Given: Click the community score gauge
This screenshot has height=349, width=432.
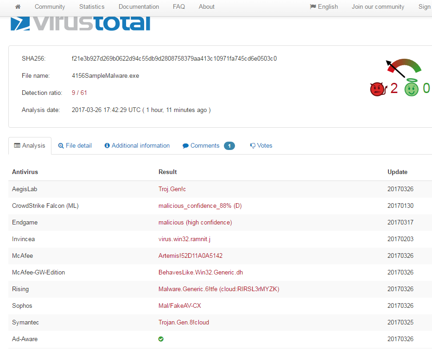Looking at the screenshot, I should point(404,68).
